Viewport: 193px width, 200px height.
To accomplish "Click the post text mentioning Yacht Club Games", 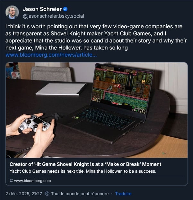I will (x=86, y=33).
